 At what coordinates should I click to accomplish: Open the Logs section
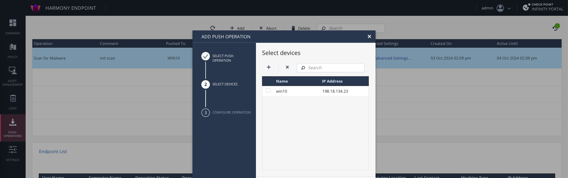click(x=13, y=101)
